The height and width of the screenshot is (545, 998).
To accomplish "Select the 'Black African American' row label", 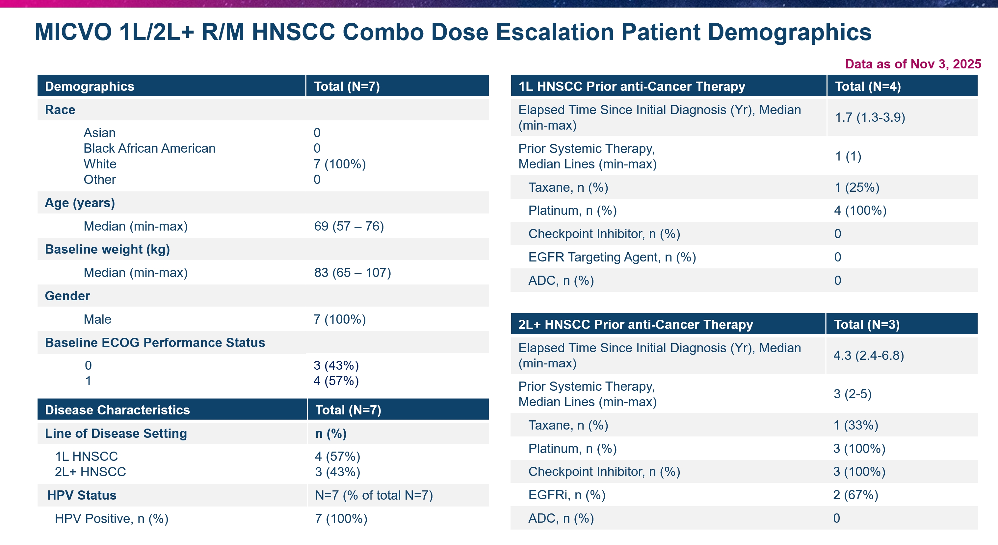I will 149,148.
